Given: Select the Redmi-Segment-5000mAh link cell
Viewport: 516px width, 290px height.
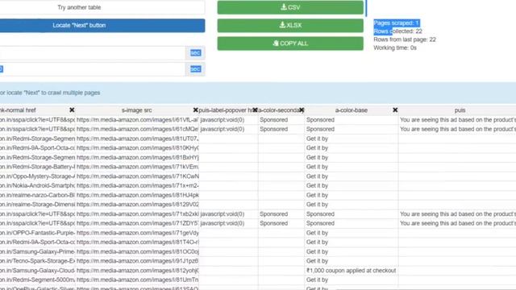Looking at the screenshot, I should (x=38, y=280).
